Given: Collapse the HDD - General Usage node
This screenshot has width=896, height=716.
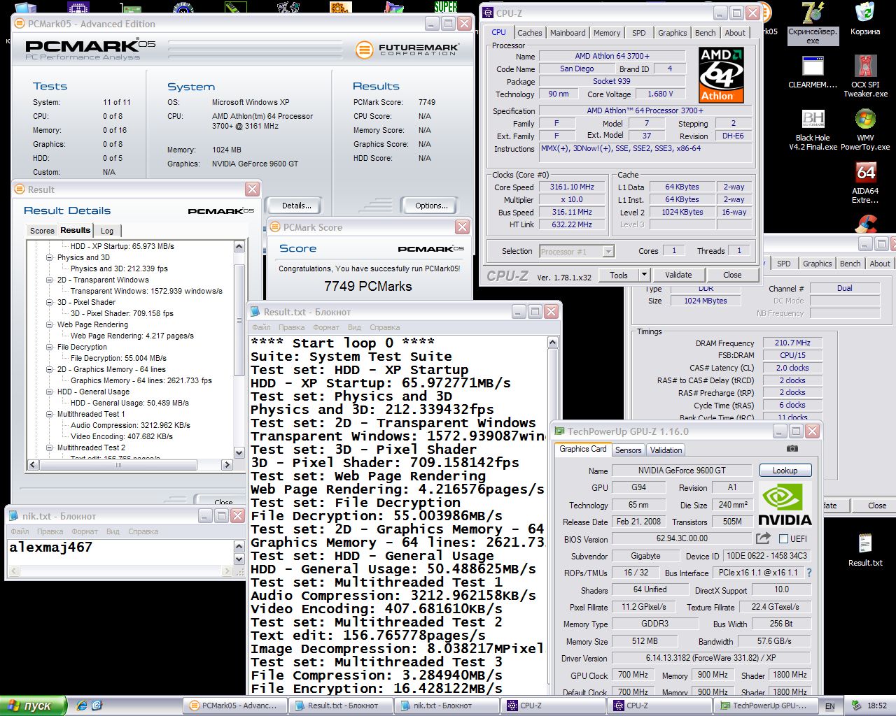Looking at the screenshot, I should pos(50,392).
